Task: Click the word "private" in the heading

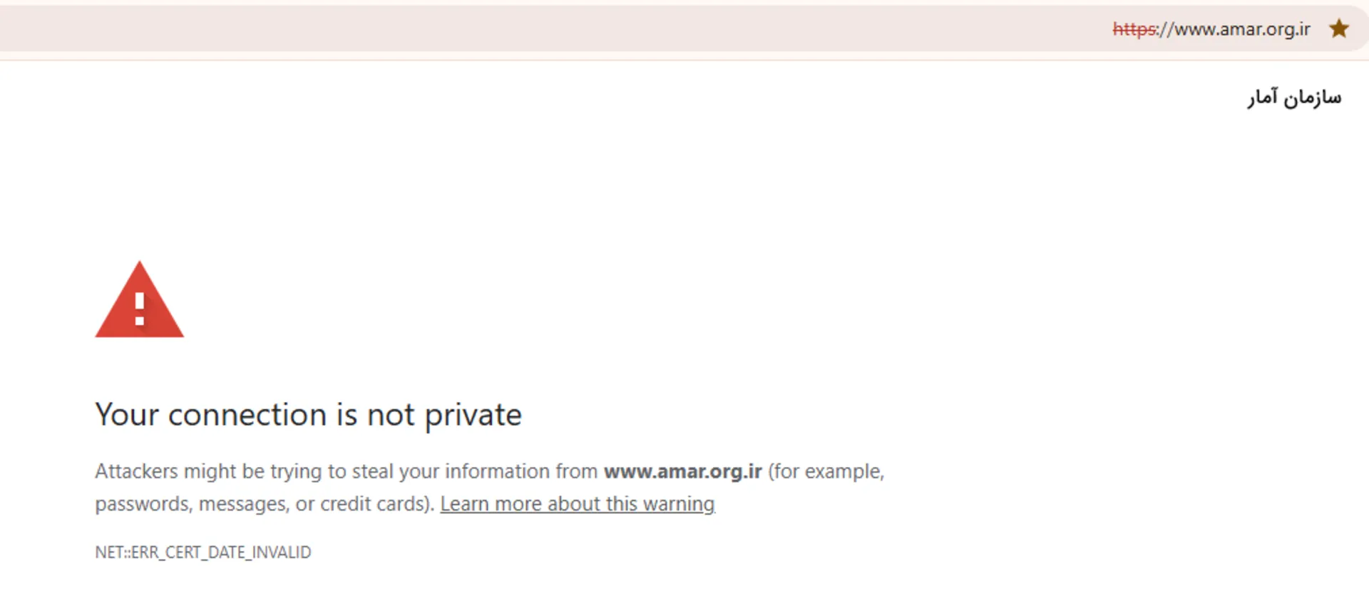Action: pyautogui.click(x=473, y=415)
